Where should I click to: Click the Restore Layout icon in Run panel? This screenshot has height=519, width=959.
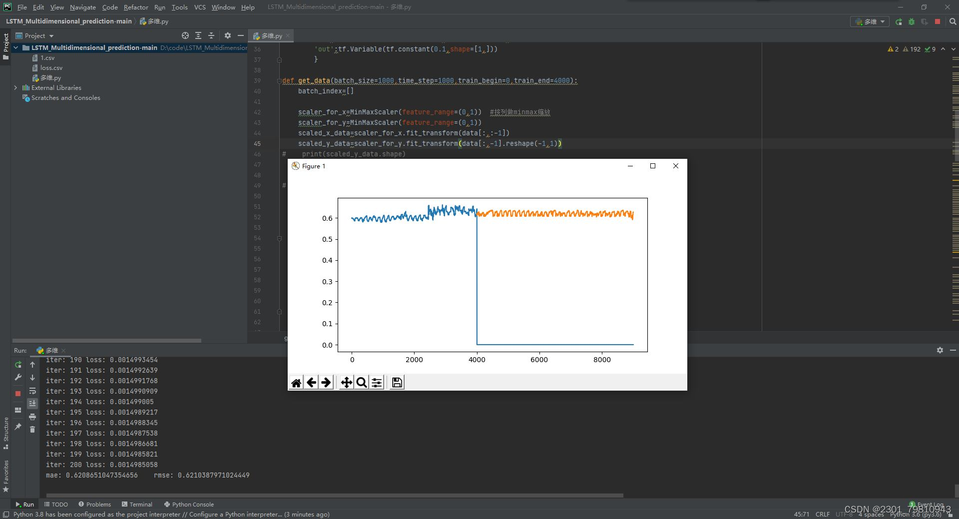point(18,410)
